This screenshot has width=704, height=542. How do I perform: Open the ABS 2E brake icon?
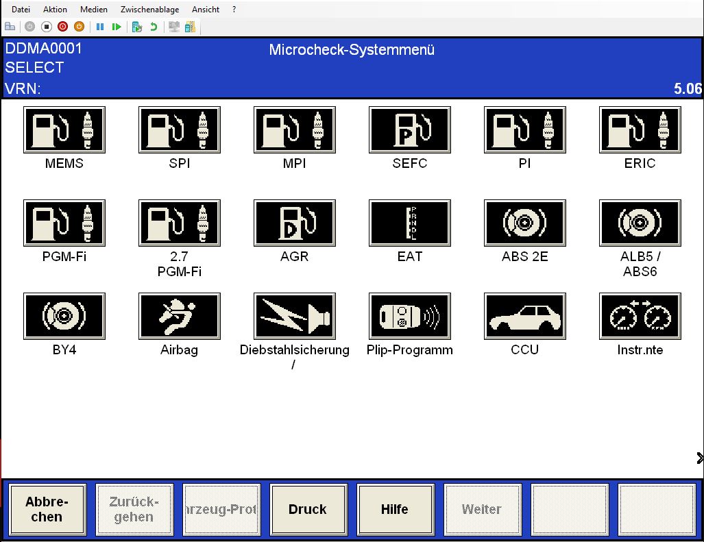[x=524, y=223]
